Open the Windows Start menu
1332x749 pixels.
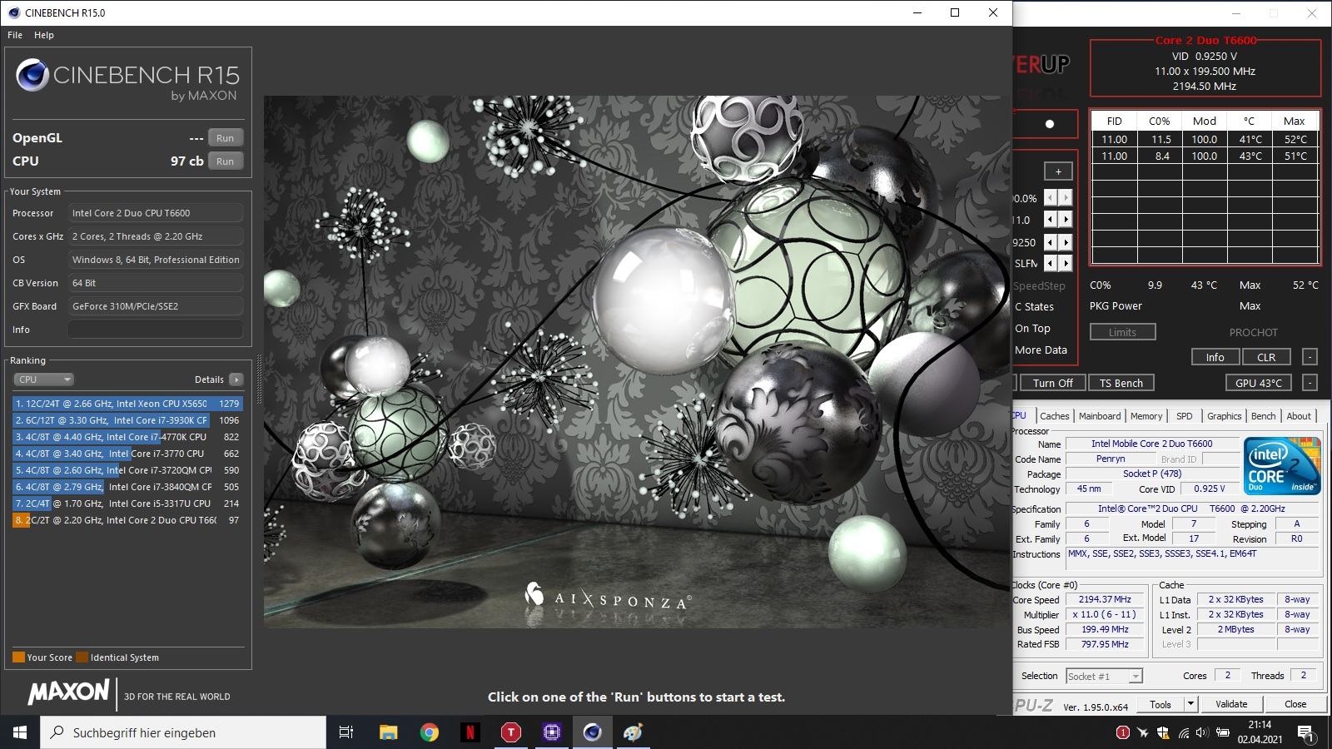click(x=20, y=732)
